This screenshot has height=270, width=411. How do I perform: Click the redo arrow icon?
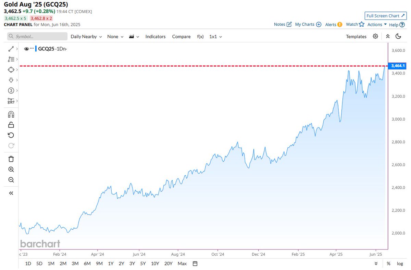click(11, 146)
